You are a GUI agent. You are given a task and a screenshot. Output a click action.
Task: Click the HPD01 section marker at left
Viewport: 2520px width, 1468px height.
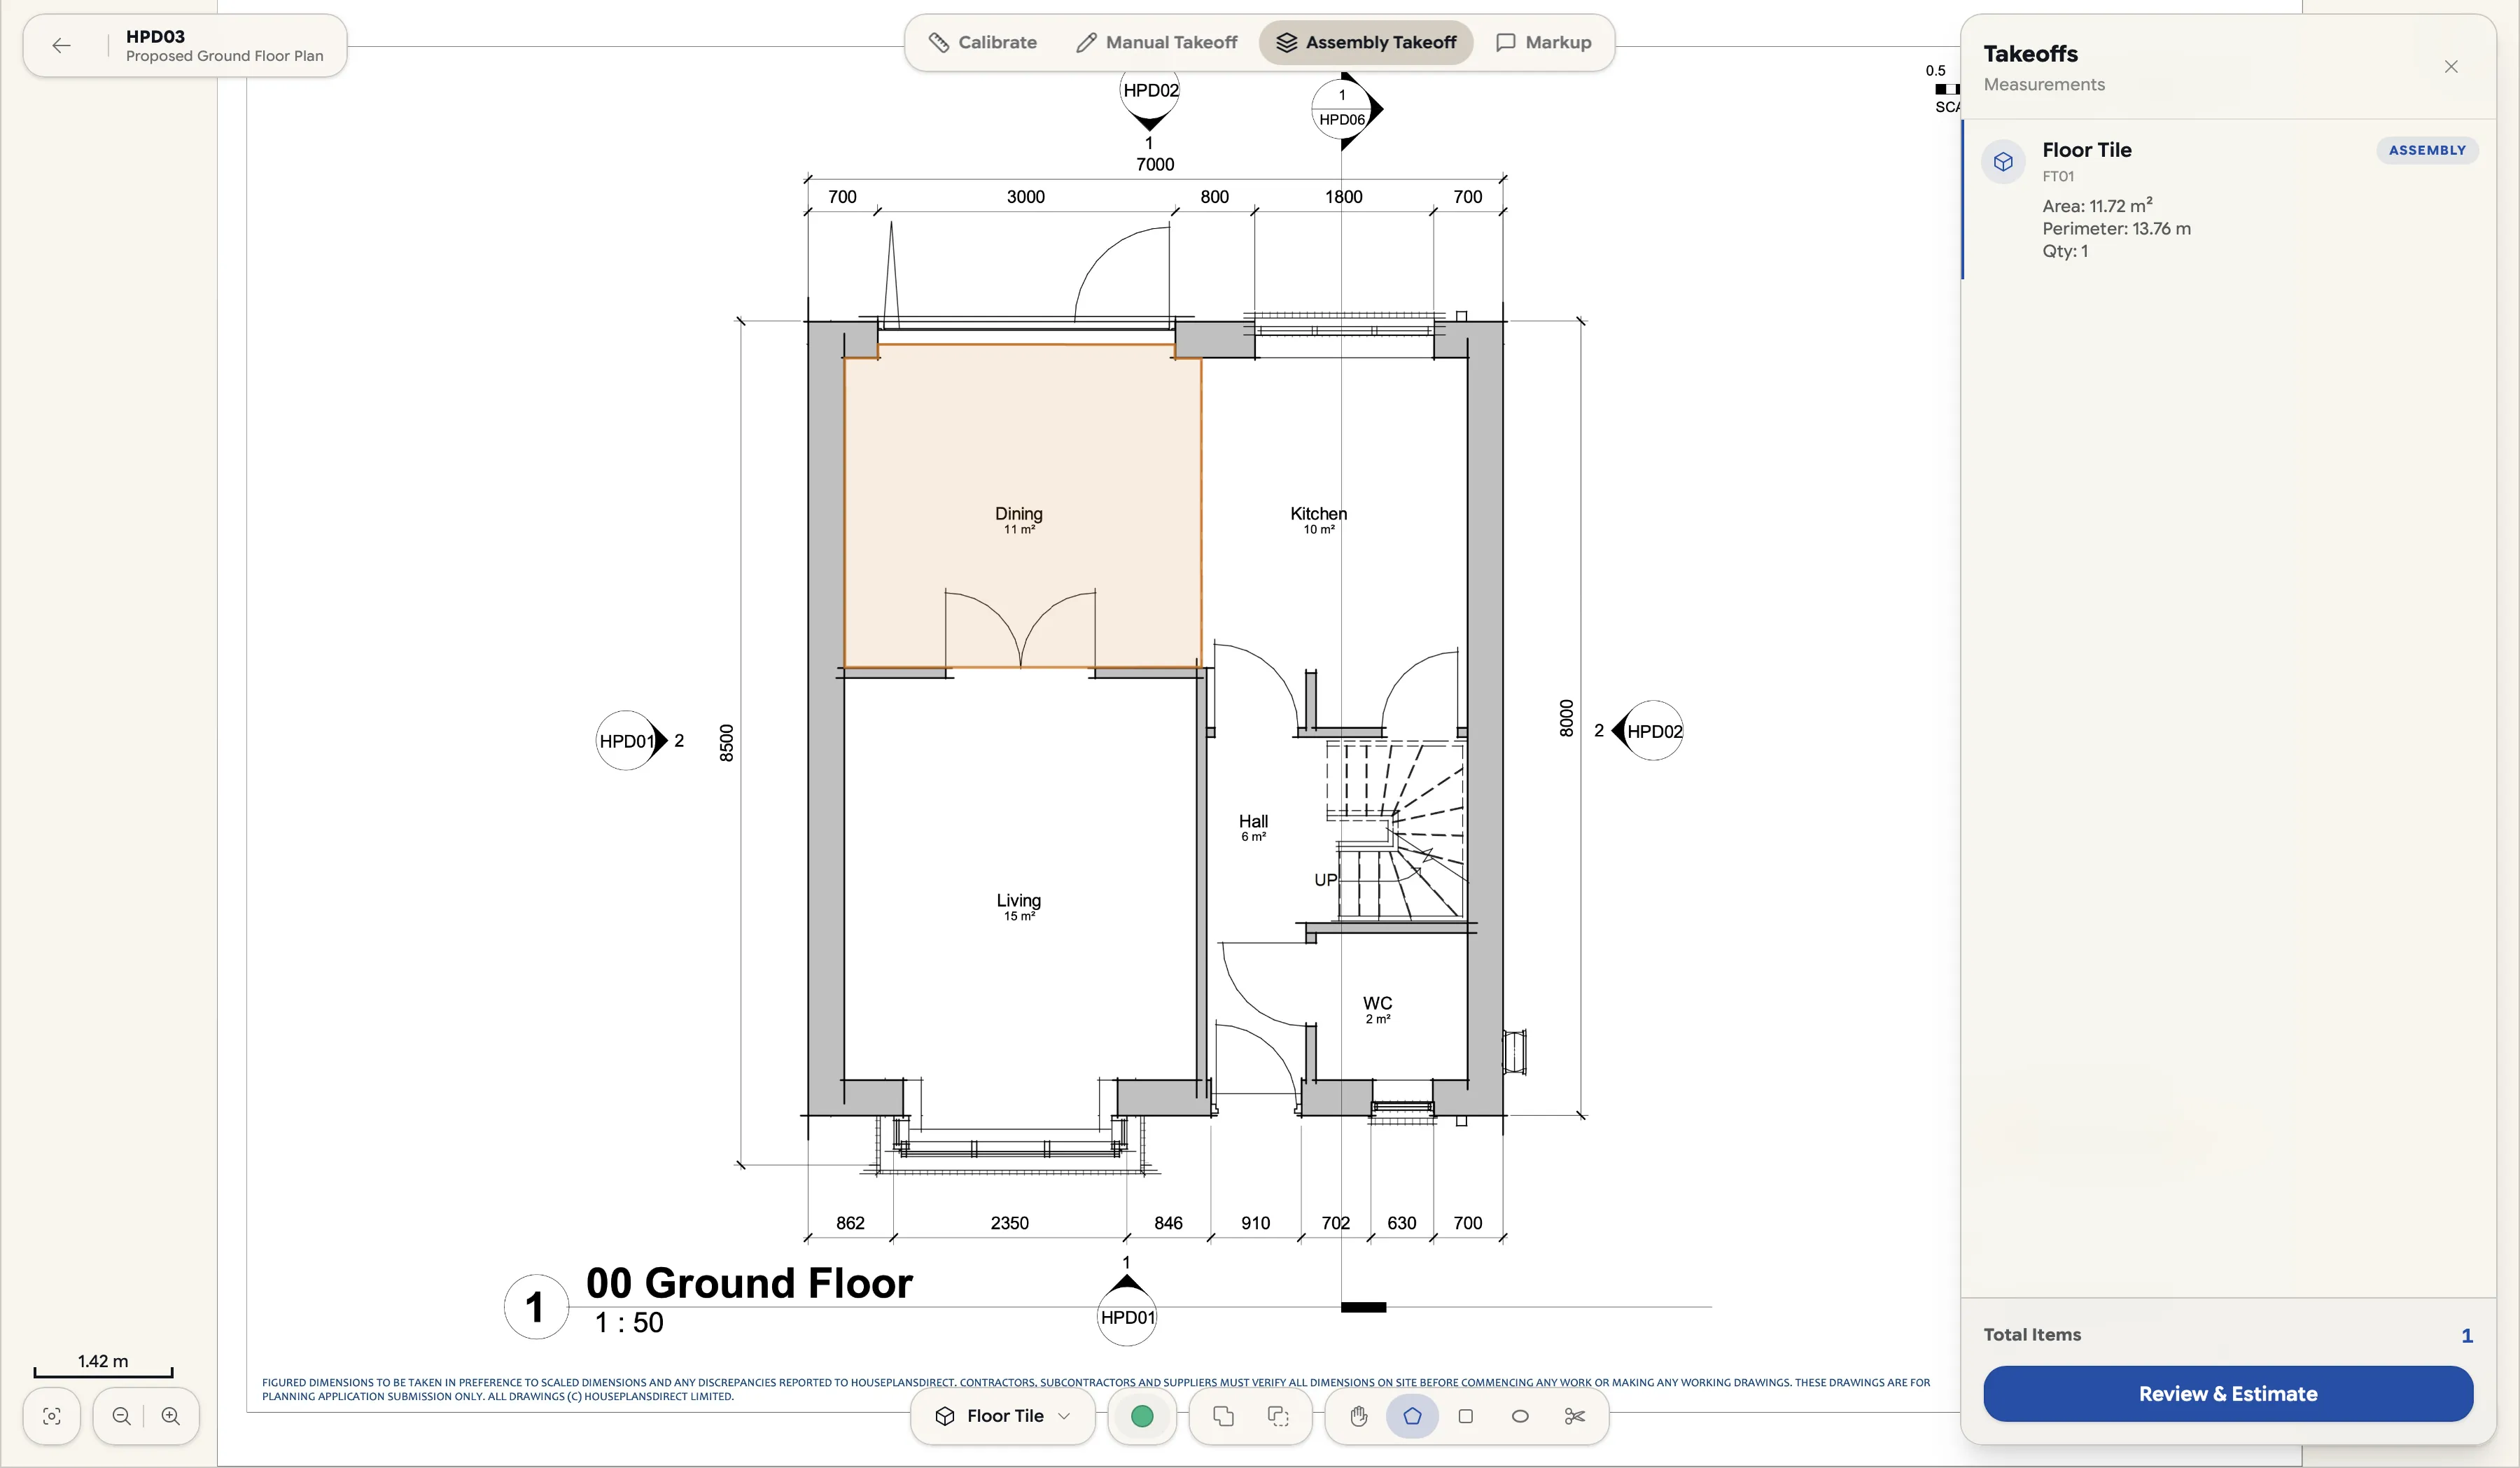[x=630, y=740]
